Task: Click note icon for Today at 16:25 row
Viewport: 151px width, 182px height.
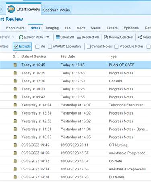Action: click(x=15, y=73)
